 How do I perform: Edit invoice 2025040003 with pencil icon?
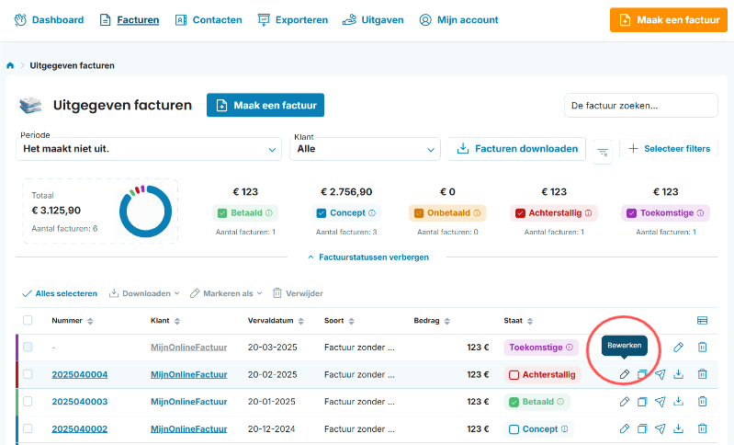coord(625,402)
